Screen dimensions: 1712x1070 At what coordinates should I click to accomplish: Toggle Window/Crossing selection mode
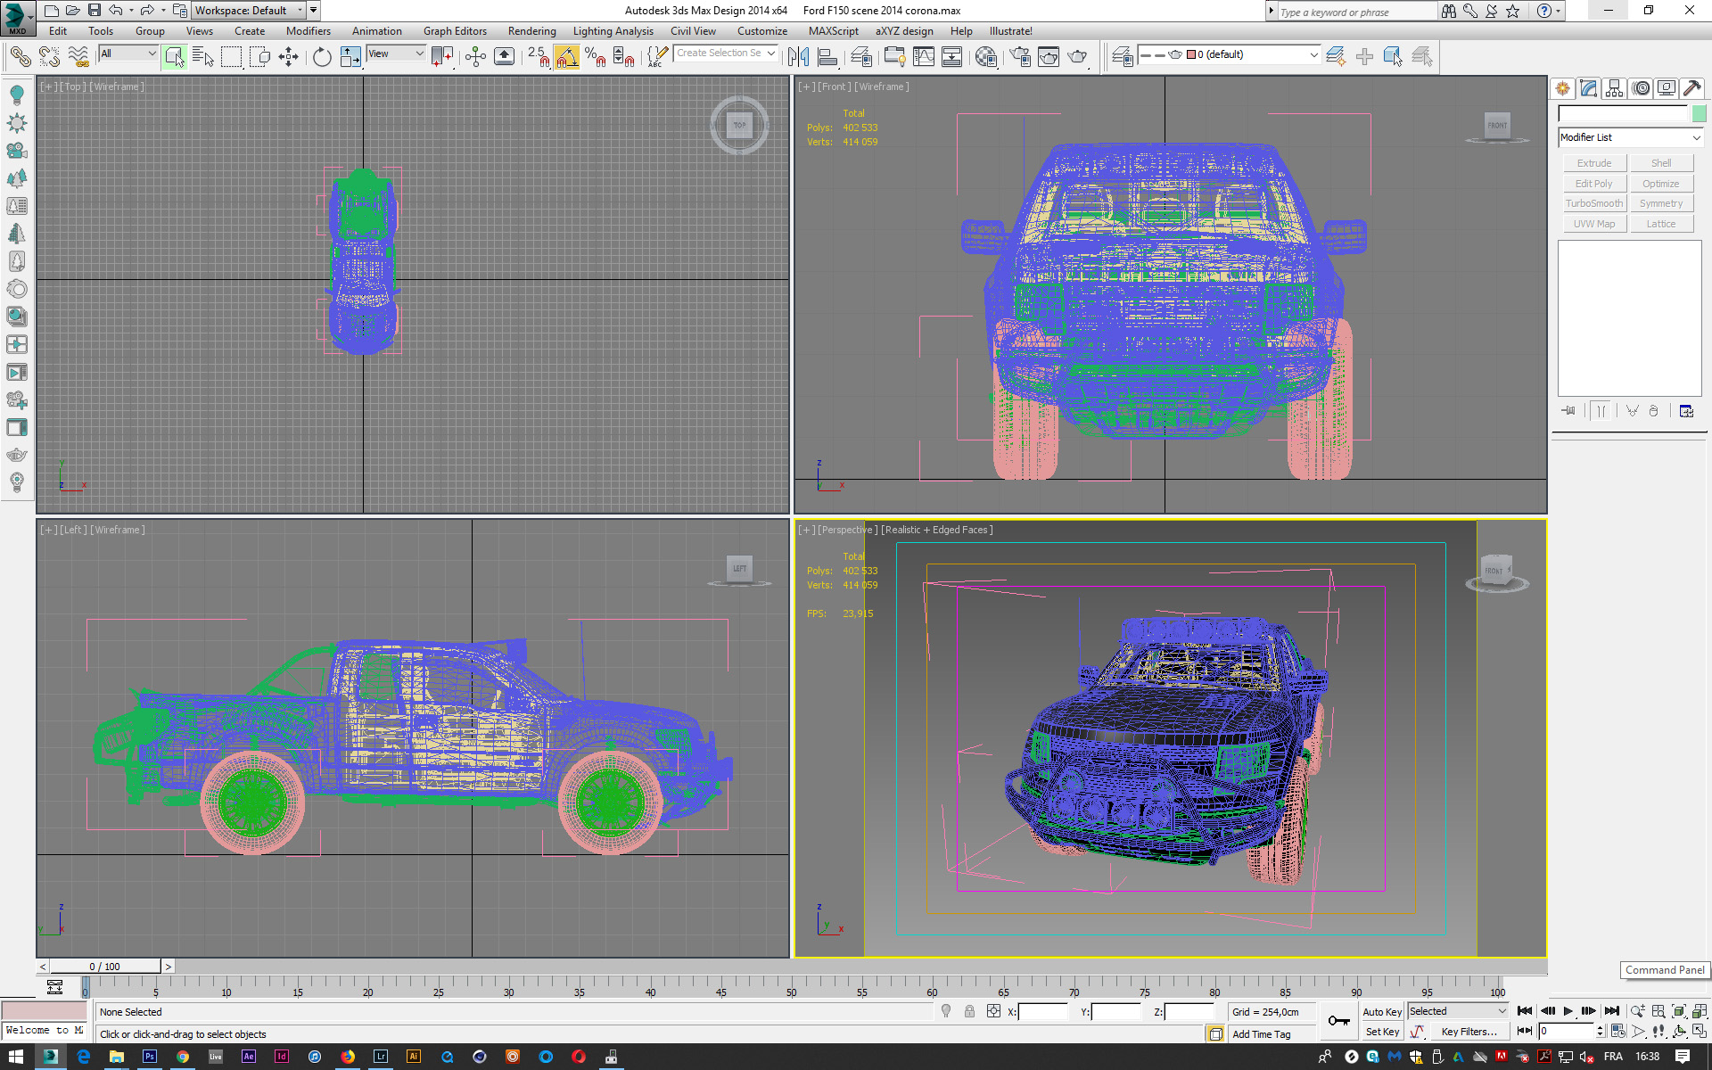click(260, 57)
